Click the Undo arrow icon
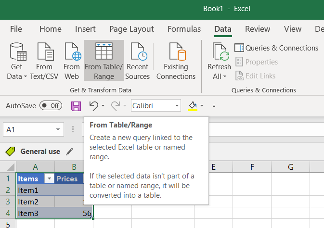324x228 pixels. [x=94, y=105]
